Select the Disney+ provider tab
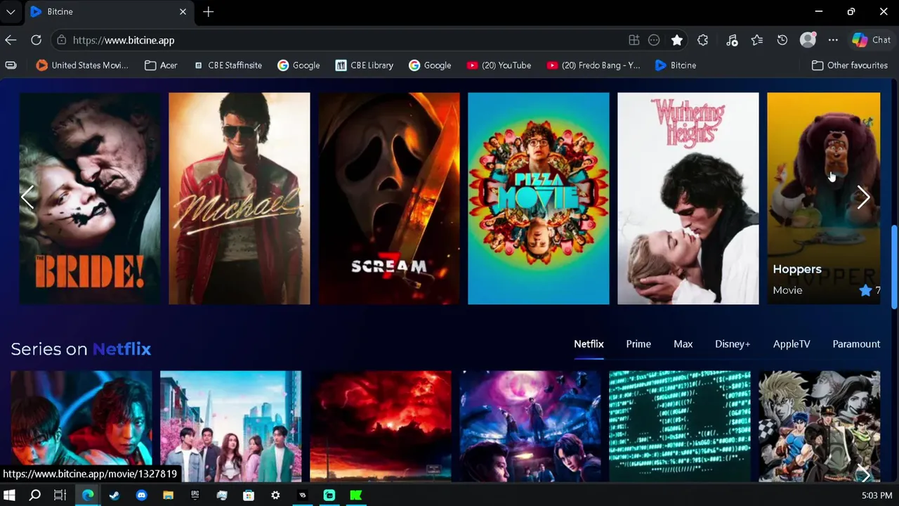The height and width of the screenshot is (506, 899). [x=733, y=344]
